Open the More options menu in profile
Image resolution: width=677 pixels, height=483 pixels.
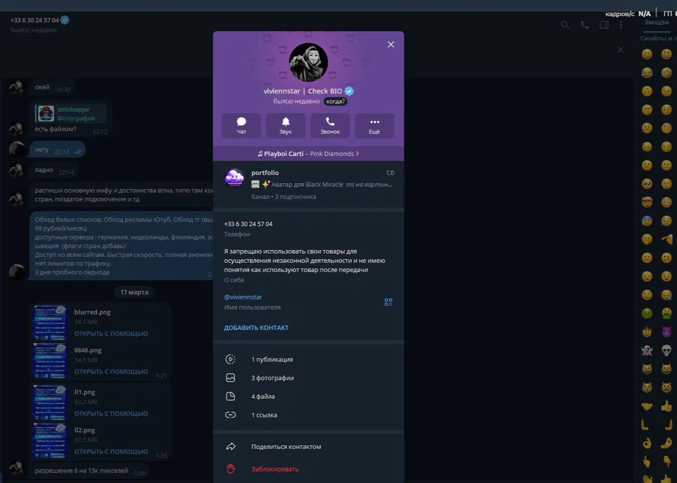click(374, 125)
